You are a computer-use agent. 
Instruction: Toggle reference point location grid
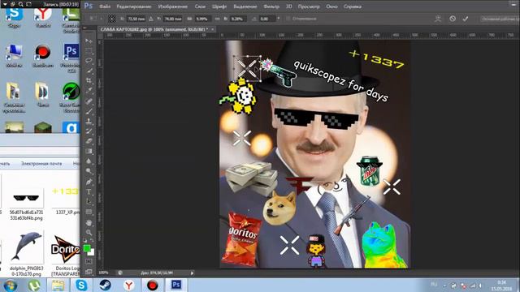112,19
